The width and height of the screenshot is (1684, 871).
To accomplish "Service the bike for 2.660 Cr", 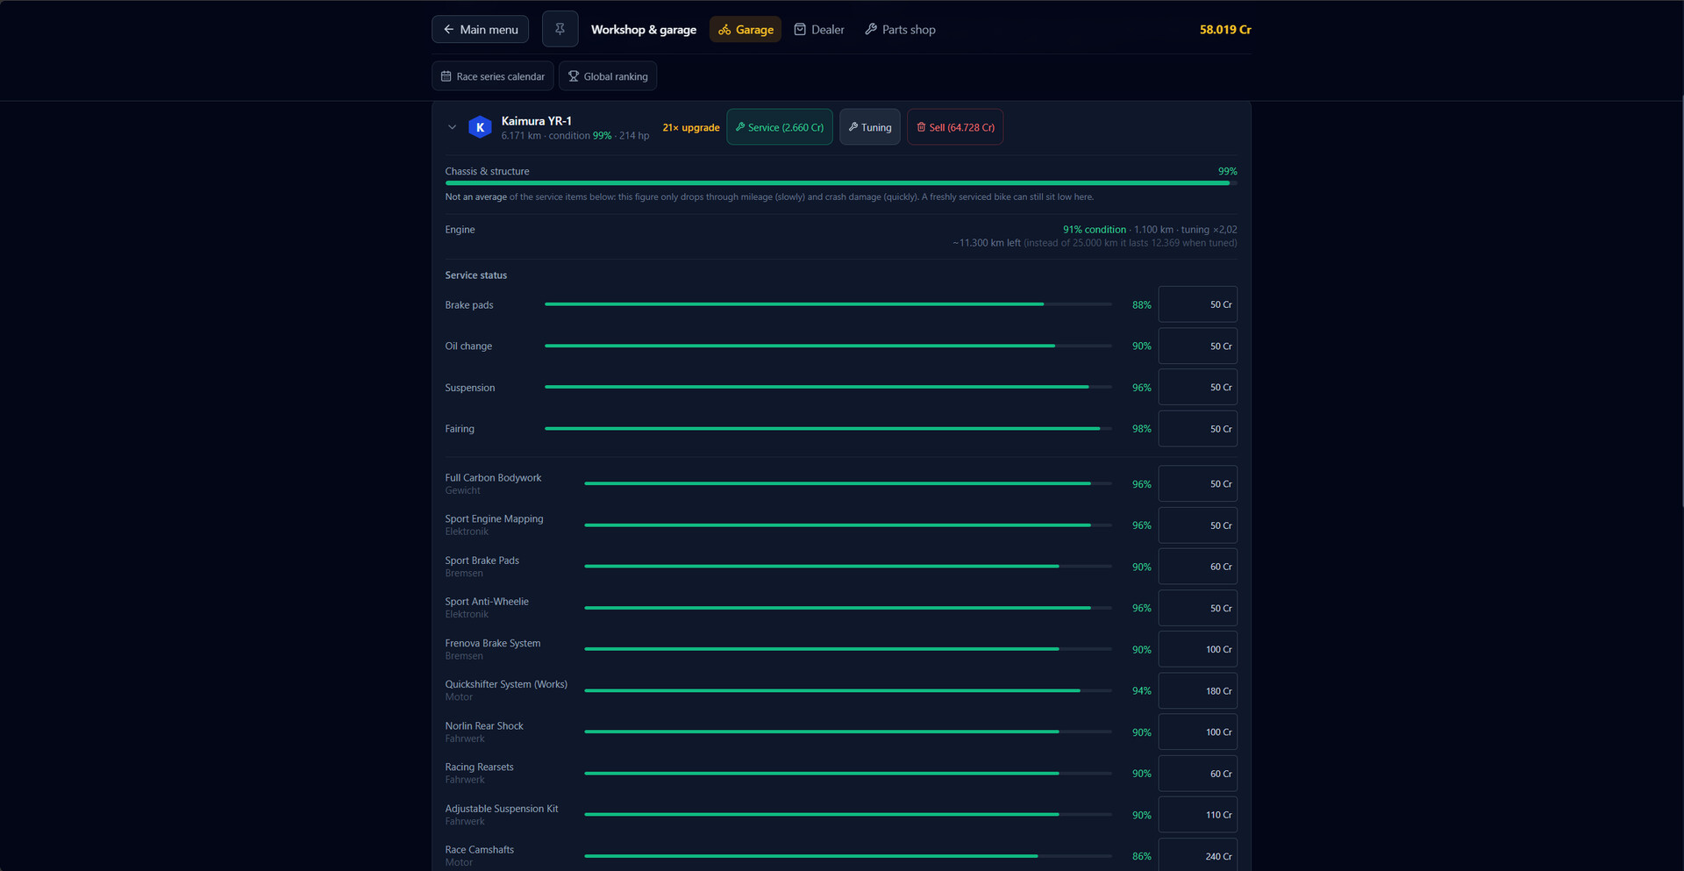I will (780, 127).
